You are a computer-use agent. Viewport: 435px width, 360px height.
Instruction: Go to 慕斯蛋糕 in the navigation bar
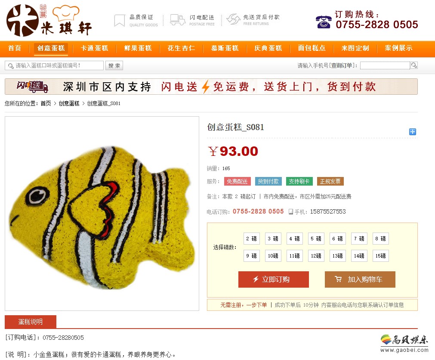pos(225,48)
